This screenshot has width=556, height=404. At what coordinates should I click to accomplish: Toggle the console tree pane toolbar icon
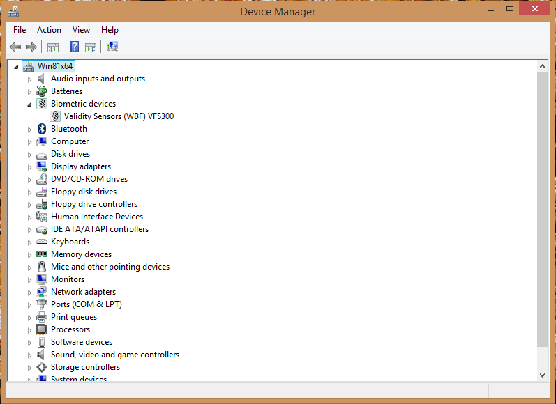pyautogui.click(x=53, y=47)
